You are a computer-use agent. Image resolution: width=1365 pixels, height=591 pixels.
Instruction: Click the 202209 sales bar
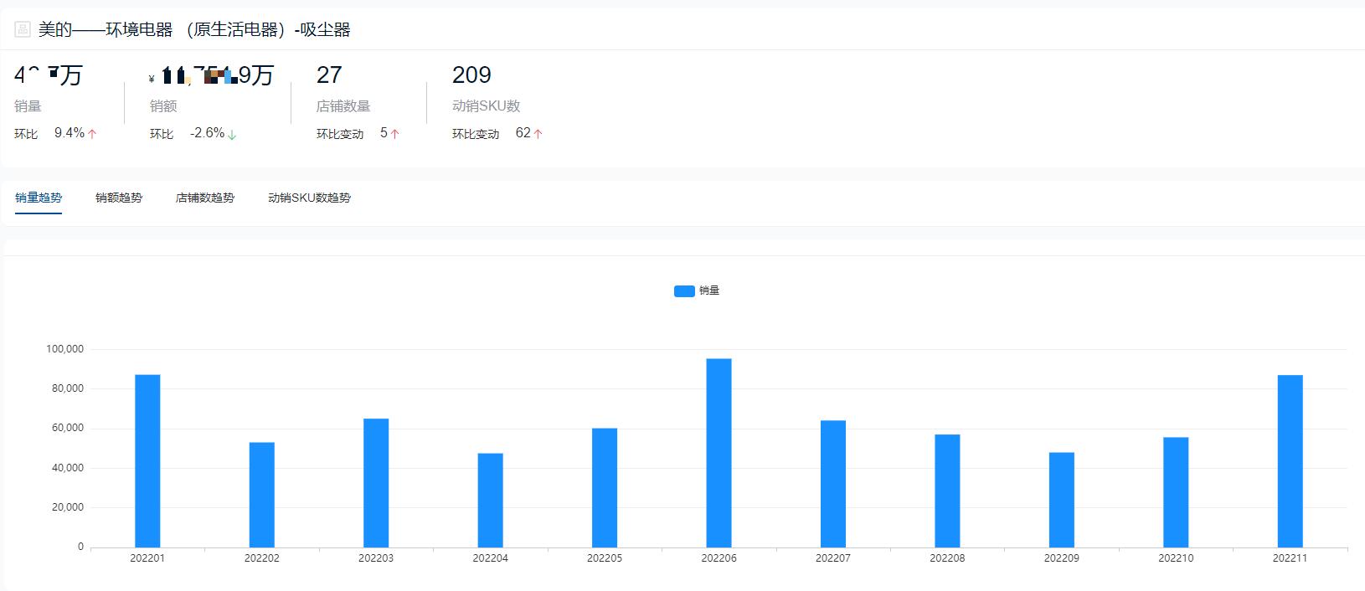point(1062,500)
